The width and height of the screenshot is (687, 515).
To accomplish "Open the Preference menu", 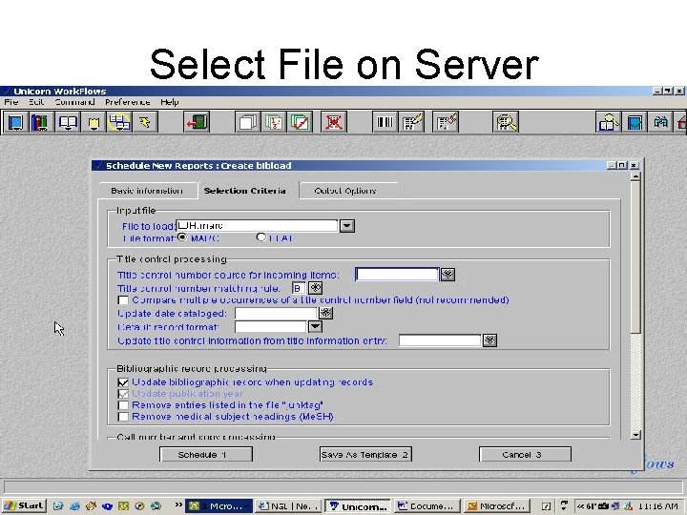I will pos(128,102).
